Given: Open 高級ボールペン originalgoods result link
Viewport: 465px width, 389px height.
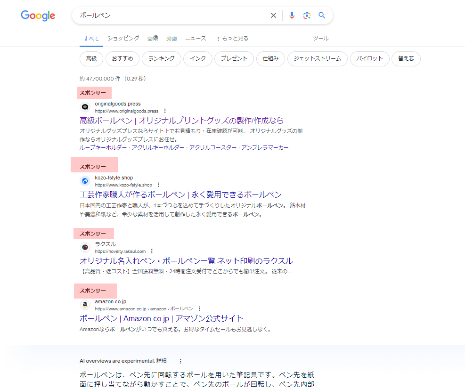Looking at the screenshot, I should [x=182, y=121].
